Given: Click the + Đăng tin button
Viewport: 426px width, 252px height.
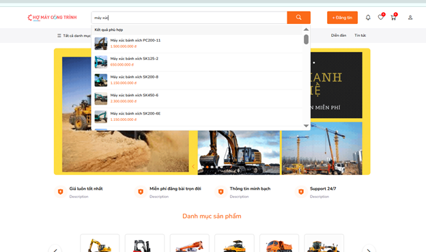Looking at the screenshot, I should (x=342, y=18).
